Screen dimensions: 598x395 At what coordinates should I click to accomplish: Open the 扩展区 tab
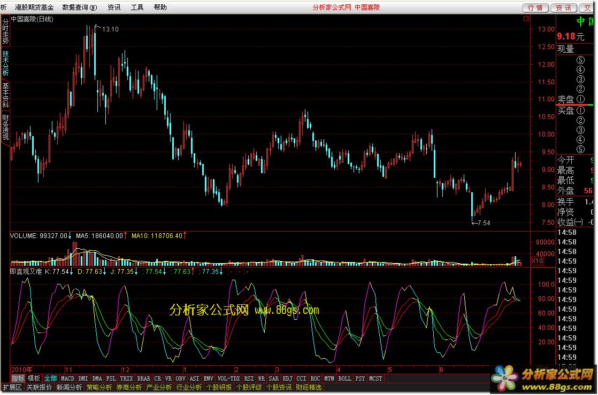[x=12, y=388]
